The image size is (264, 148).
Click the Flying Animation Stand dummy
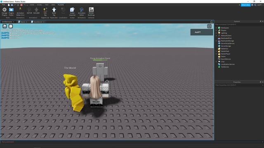pos(100,71)
